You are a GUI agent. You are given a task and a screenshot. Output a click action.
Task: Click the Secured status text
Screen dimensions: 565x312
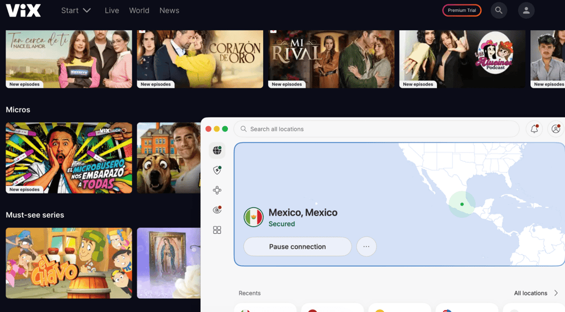click(x=282, y=224)
